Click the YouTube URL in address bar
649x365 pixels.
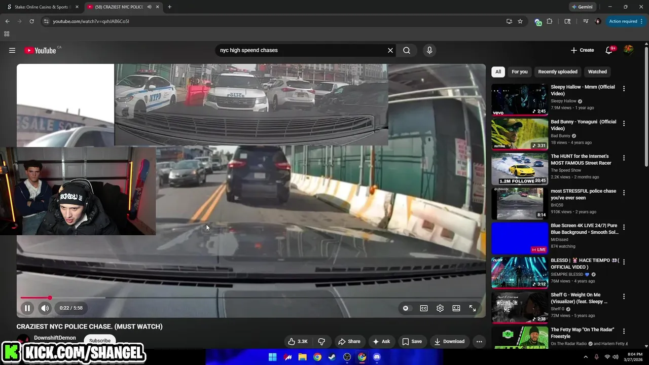91,21
